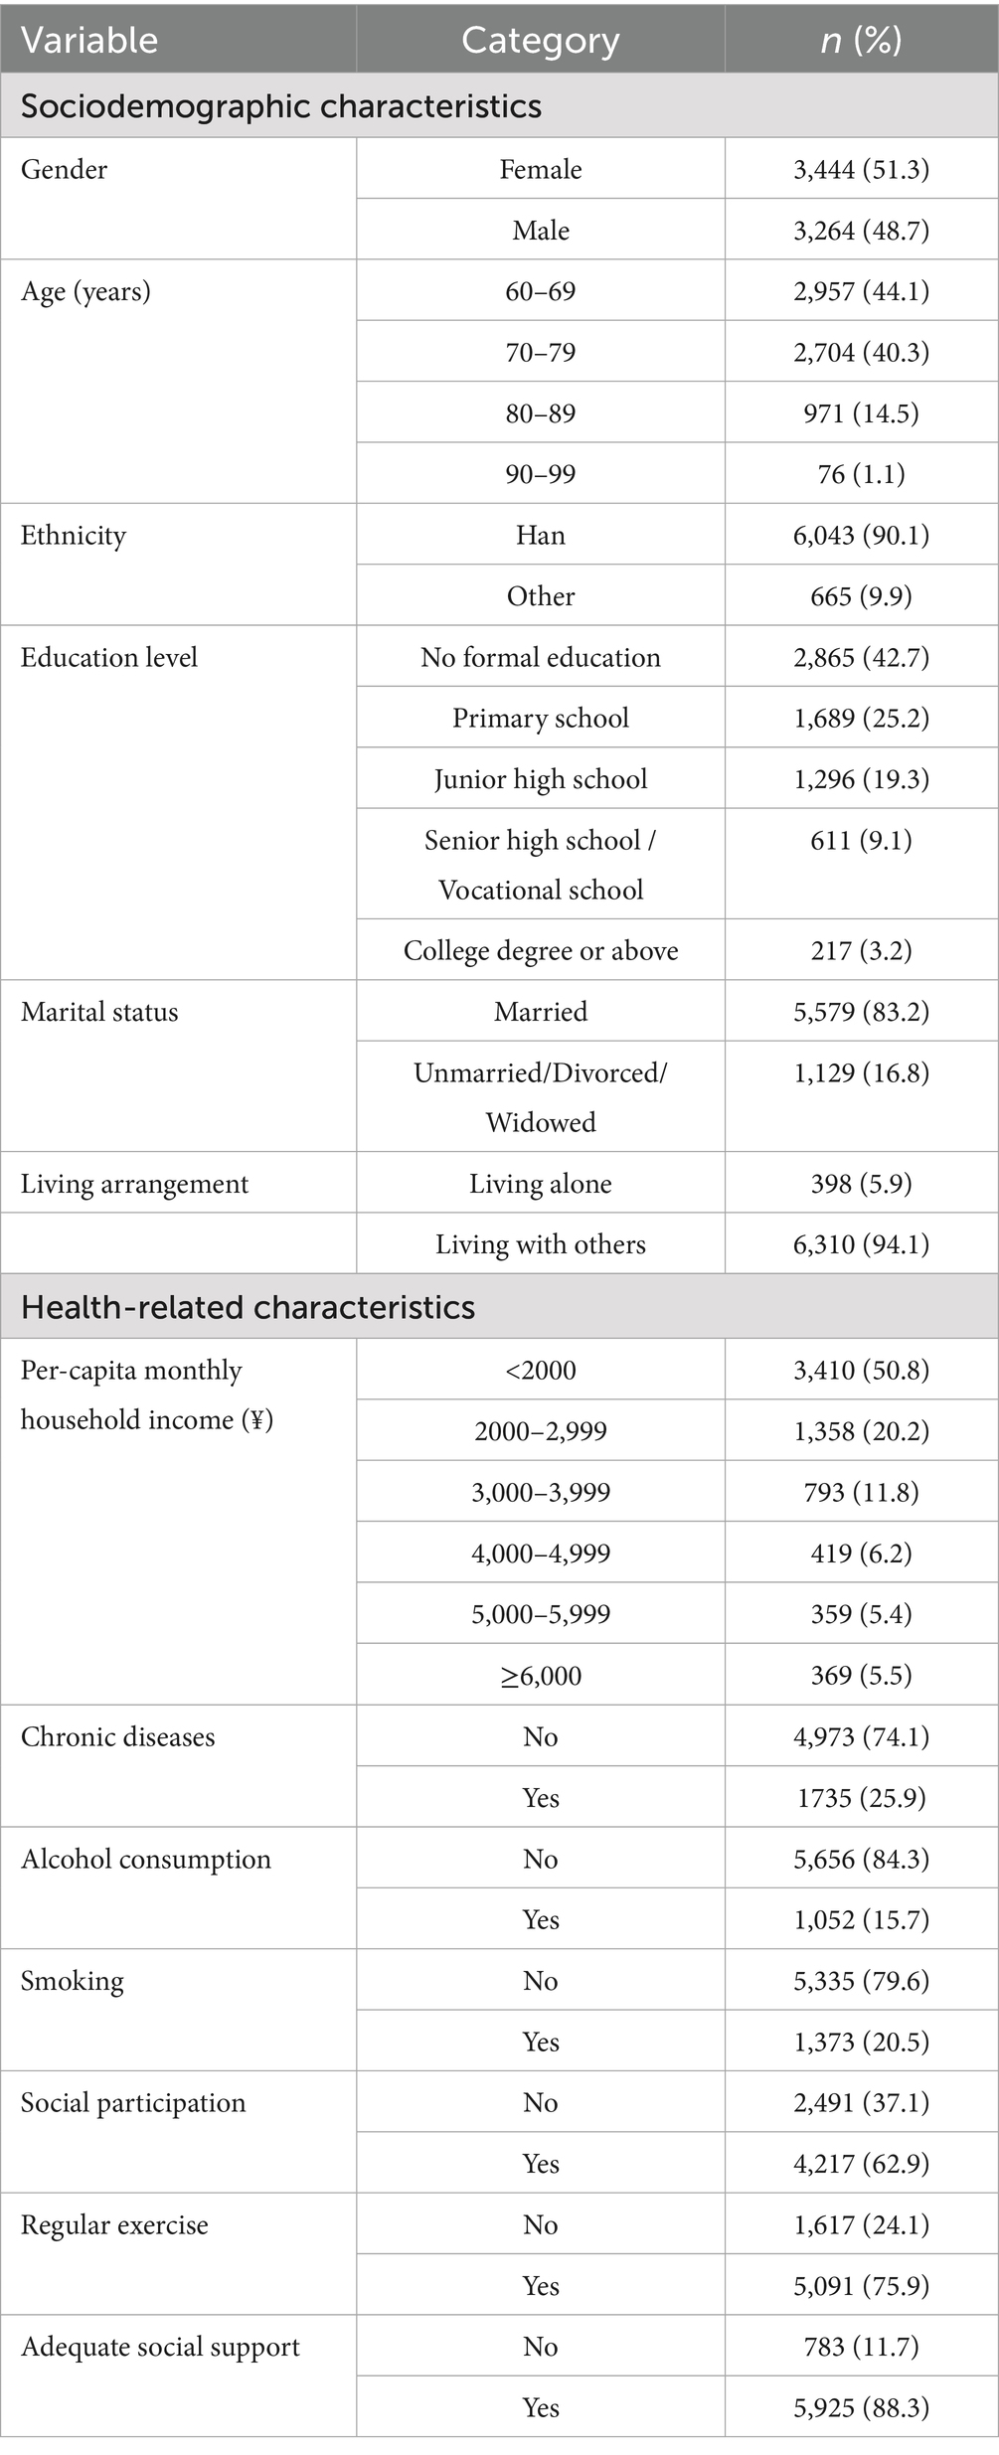Select the <2000 income category cell

[540, 1371]
